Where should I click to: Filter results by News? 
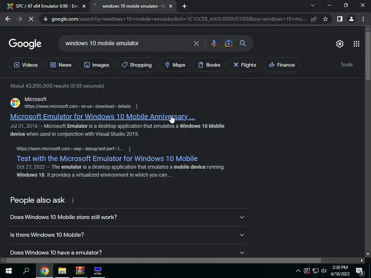61,65
